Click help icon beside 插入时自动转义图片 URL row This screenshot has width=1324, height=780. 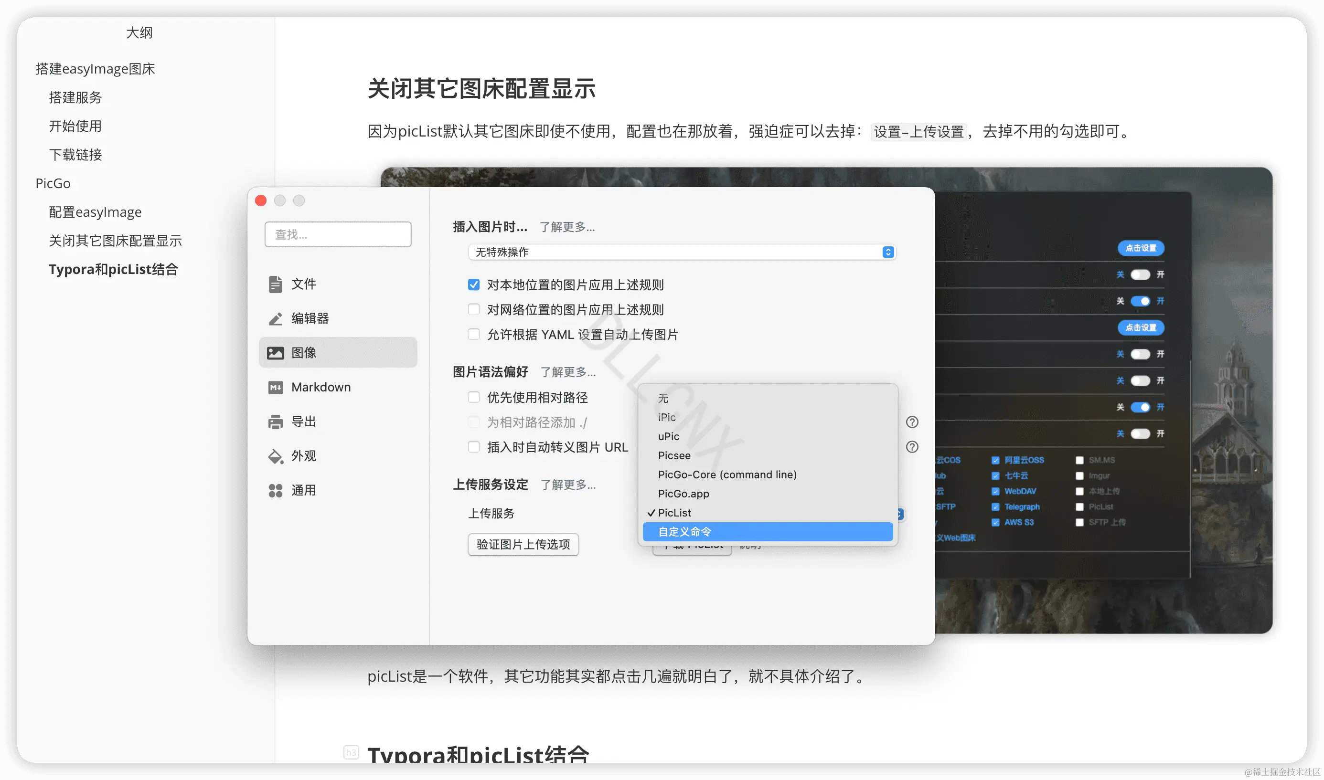click(x=912, y=447)
